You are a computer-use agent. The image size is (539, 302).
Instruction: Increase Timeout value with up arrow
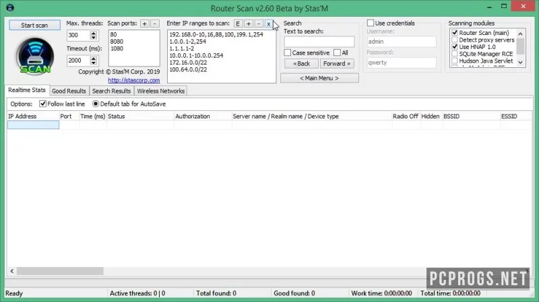click(94, 59)
